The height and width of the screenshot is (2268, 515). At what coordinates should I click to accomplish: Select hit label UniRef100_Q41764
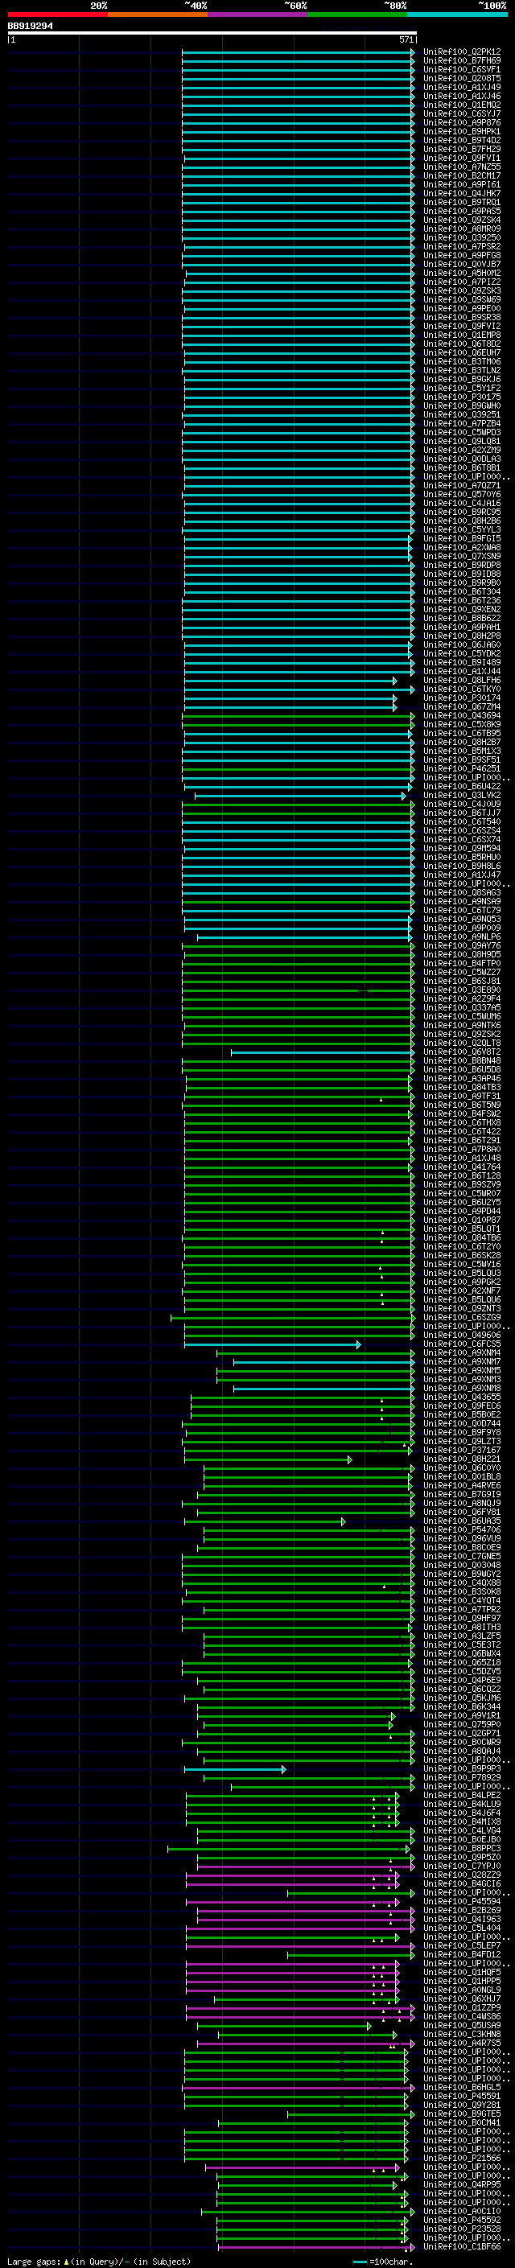tap(462, 1167)
